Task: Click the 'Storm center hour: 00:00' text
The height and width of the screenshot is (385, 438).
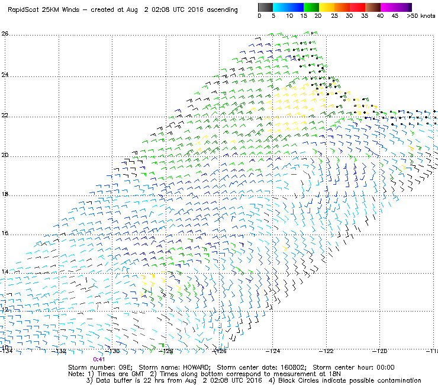Action: [x=353, y=367]
